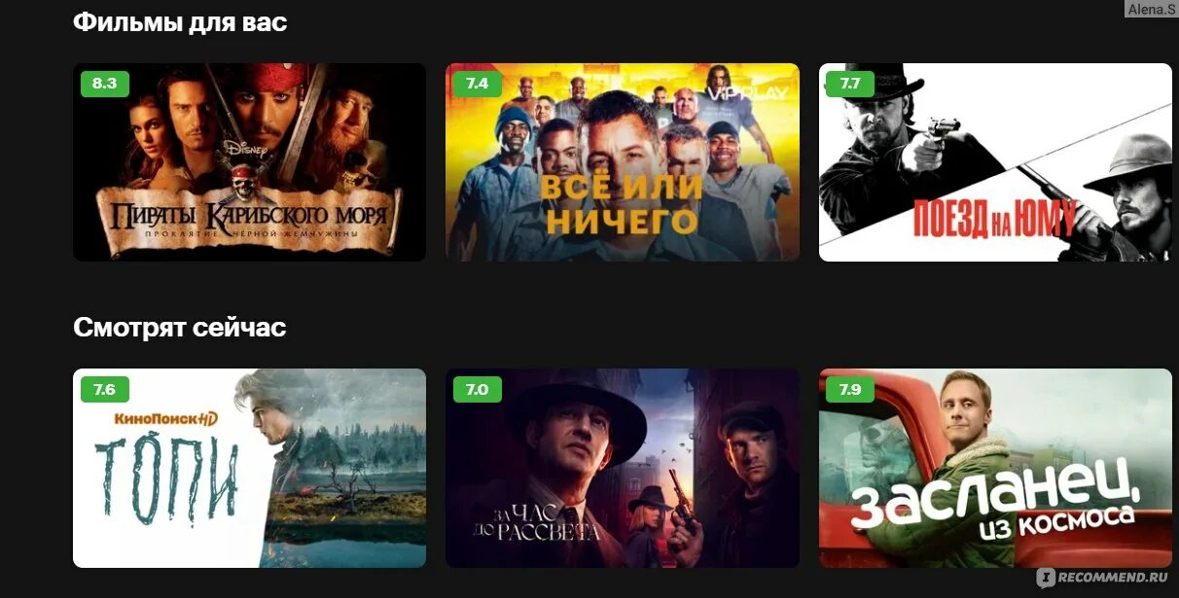
Task: Open the Всё или ничего movie card
Action: (623, 162)
